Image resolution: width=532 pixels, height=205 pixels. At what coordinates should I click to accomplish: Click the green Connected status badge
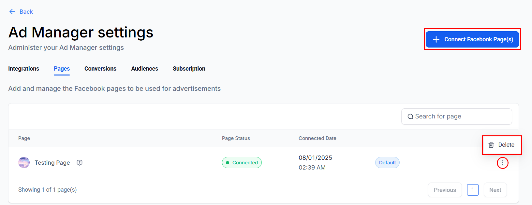[x=242, y=163]
